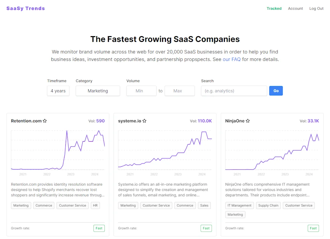Click the SaaSy Trends logo
Image resolution: width=330 pixels, height=239 pixels.
(x=25, y=8)
